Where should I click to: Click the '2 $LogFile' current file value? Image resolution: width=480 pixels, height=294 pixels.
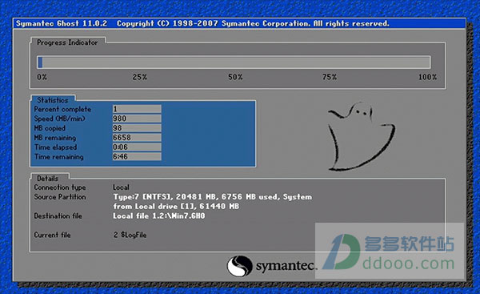tap(130, 235)
